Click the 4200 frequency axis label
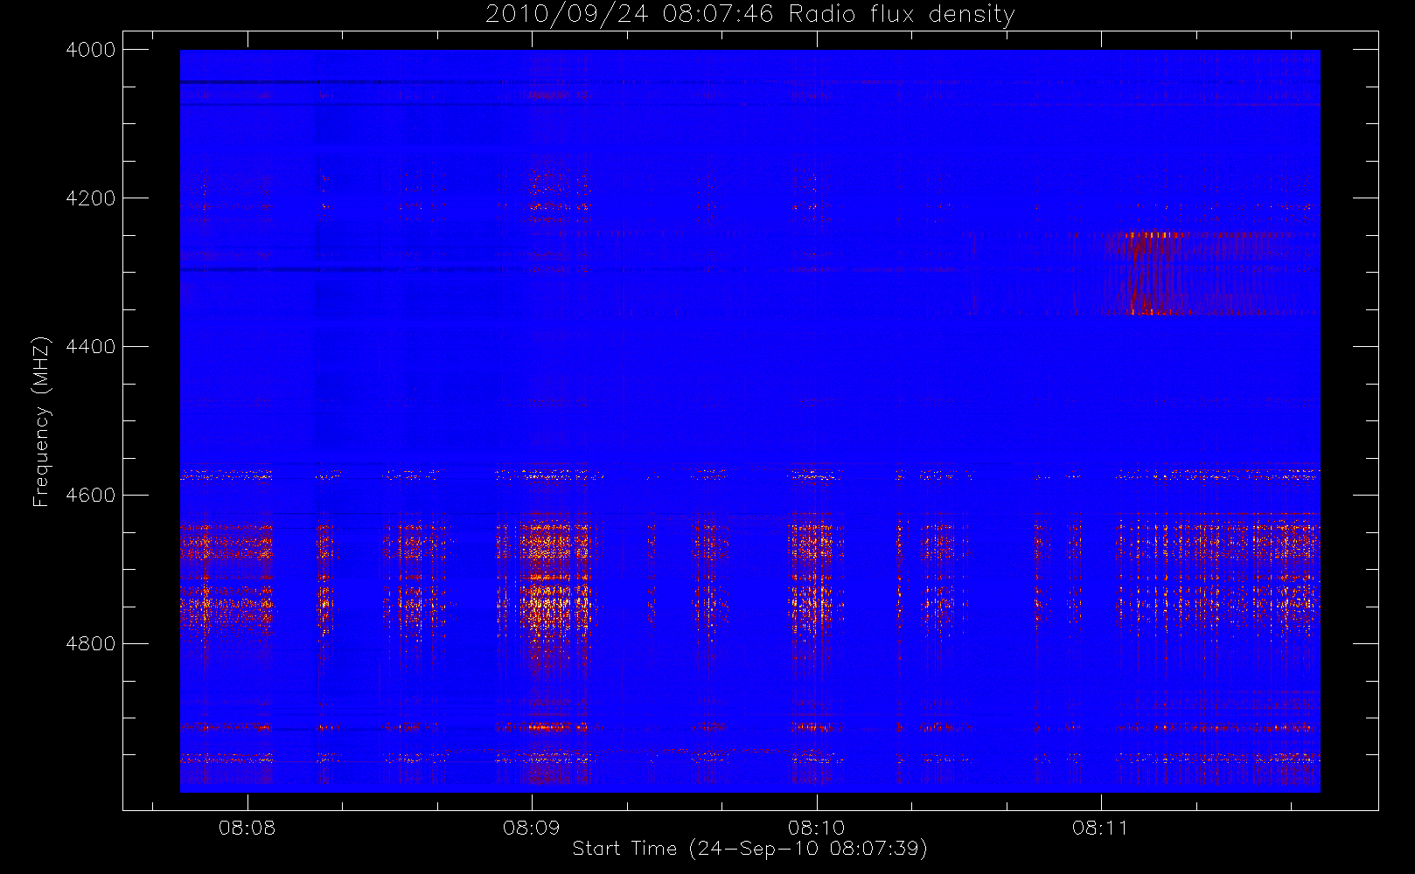This screenshot has width=1415, height=874. tap(91, 198)
